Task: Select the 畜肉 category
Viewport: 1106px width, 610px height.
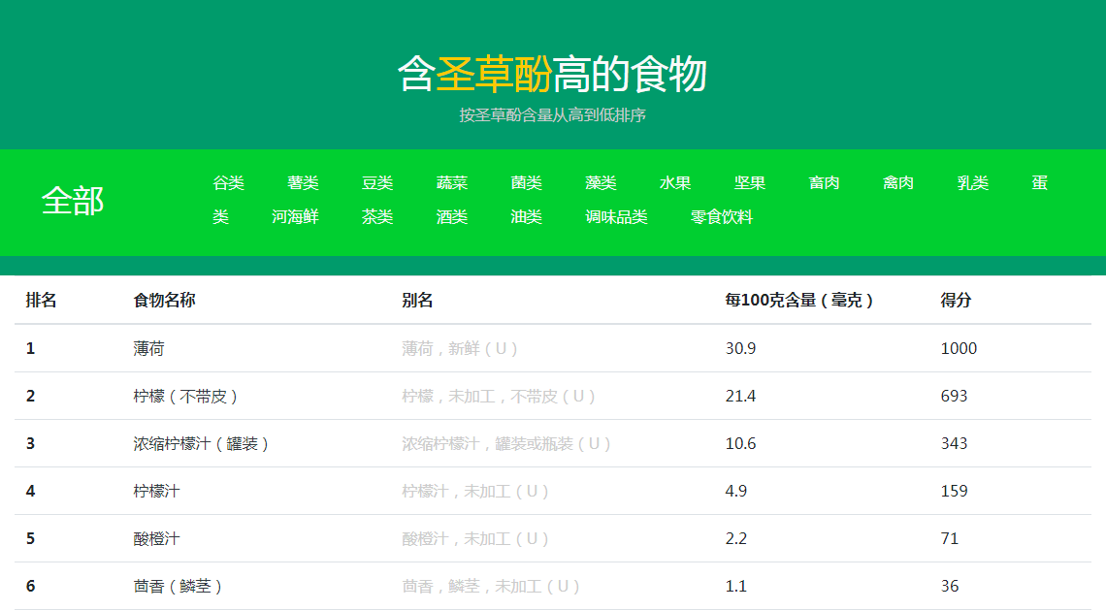Action: 824,182
